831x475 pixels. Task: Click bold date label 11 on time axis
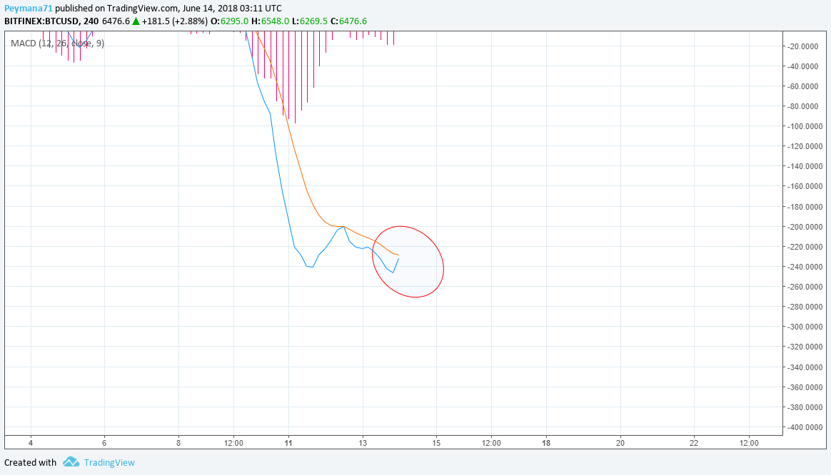coord(288,443)
